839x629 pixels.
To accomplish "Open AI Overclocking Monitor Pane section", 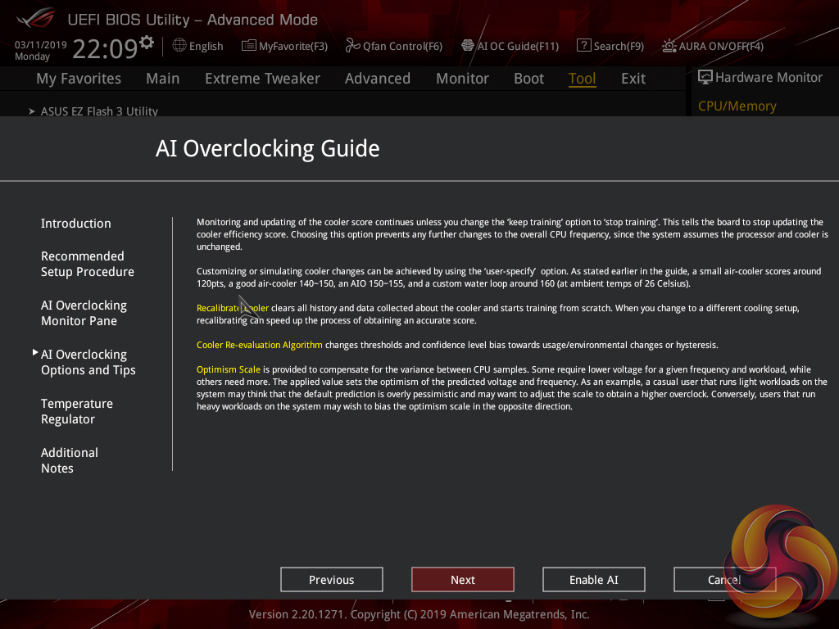I will (84, 313).
